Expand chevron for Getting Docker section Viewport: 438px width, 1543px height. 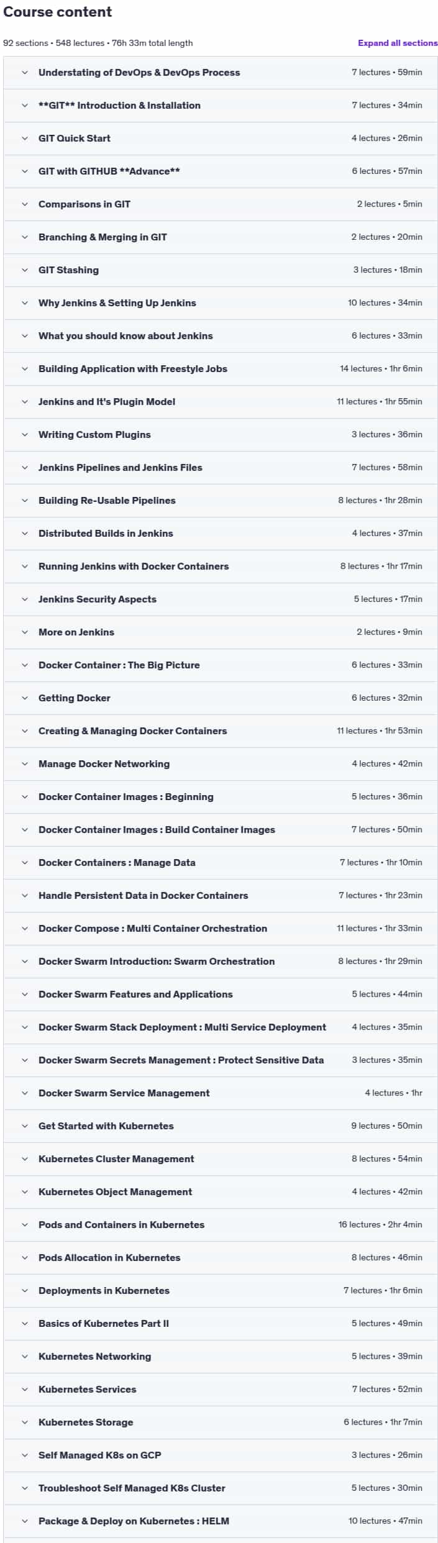point(25,698)
